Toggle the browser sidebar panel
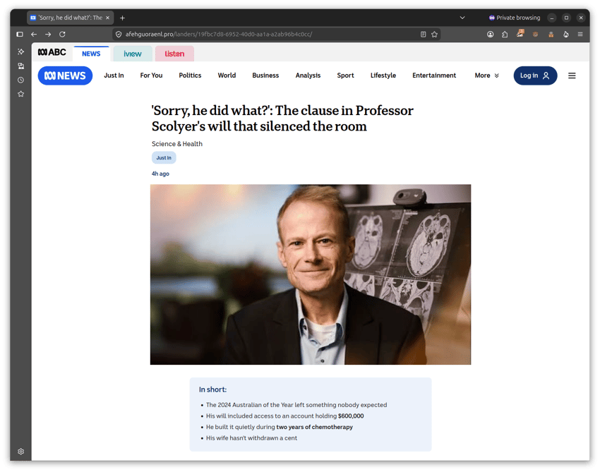The height and width of the screenshot is (472, 600). (20, 34)
